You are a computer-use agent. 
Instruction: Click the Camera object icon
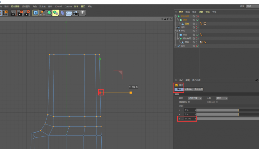click(76, 13)
